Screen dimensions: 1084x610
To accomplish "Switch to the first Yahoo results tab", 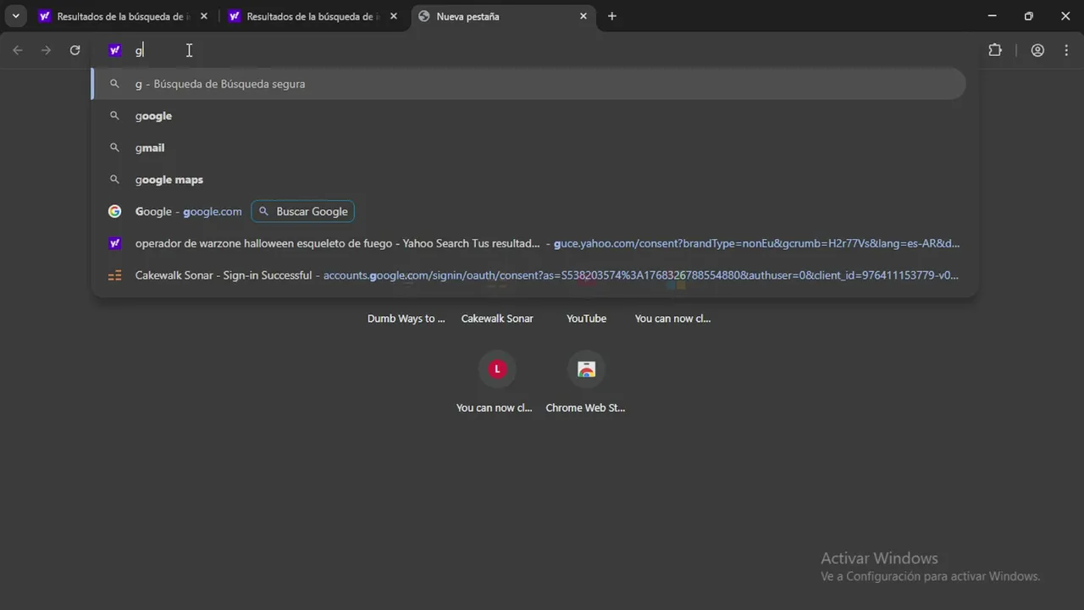I will [123, 16].
